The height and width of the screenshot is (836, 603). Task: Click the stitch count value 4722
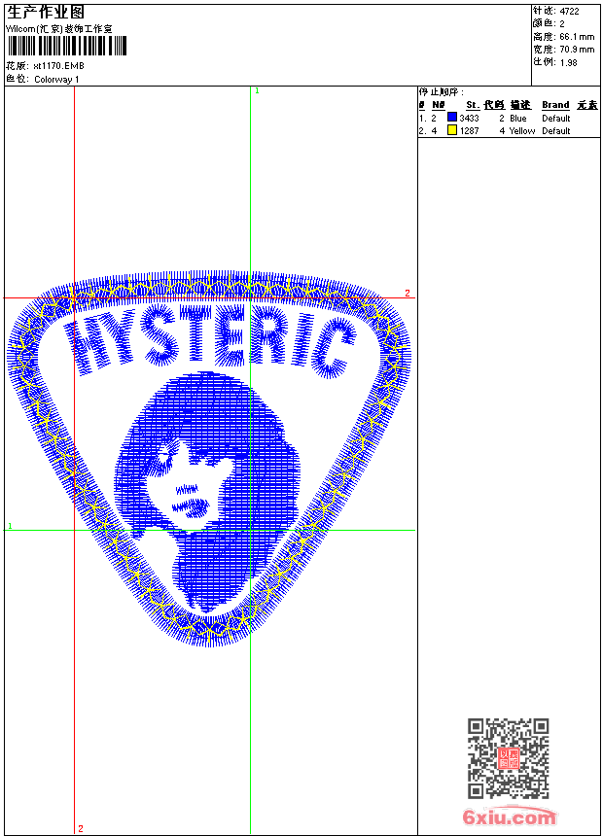570,11
